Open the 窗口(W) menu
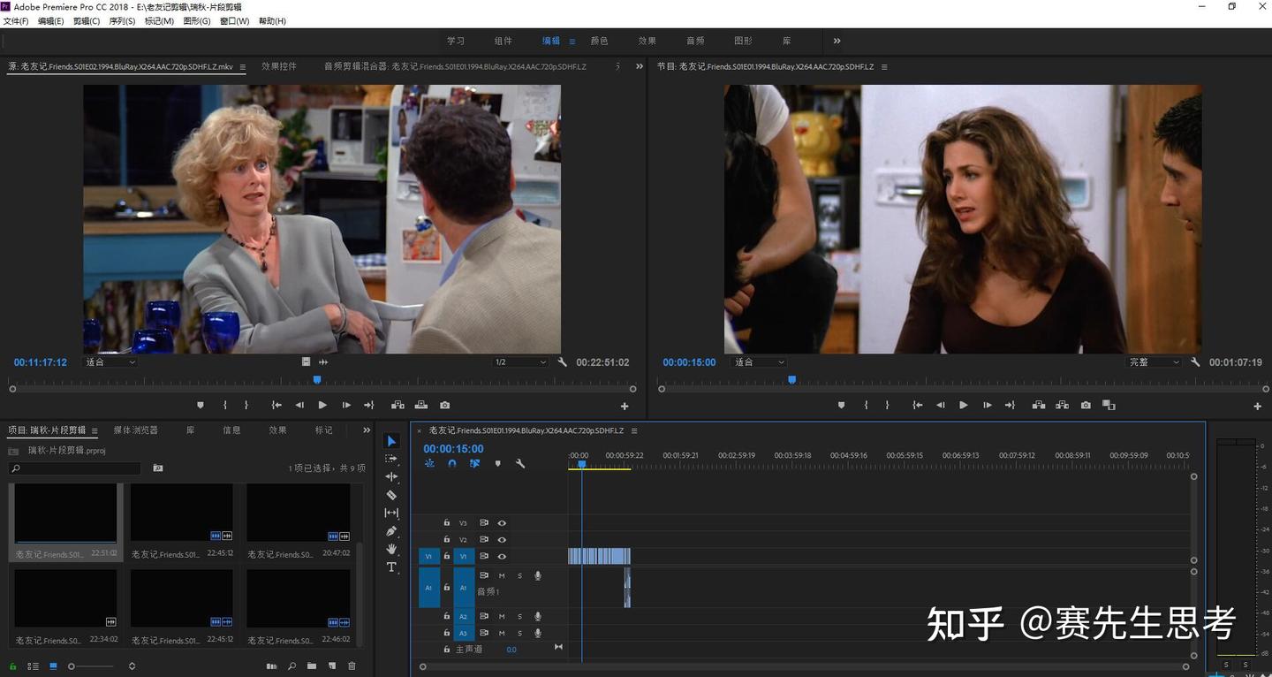This screenshot has height=677, width=1272. click(234, 21)
